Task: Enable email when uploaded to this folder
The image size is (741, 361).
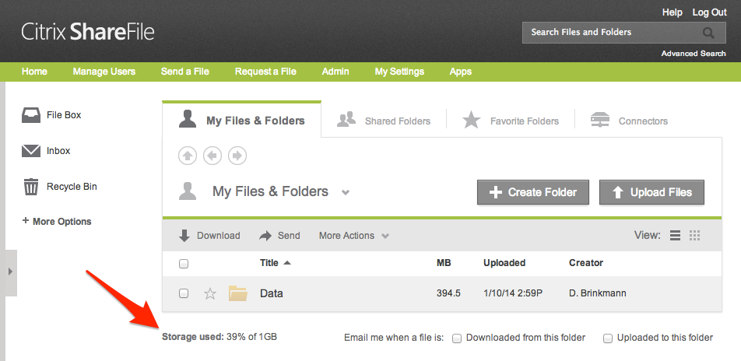Action: coord(608,338)
